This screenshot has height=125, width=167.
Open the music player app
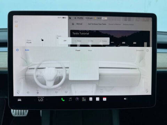pyautogui.click(x=70, y=99)
